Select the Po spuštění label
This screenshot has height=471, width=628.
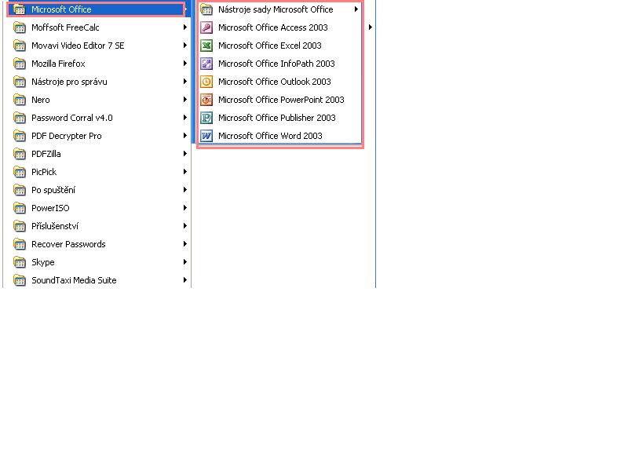point(53,190)
